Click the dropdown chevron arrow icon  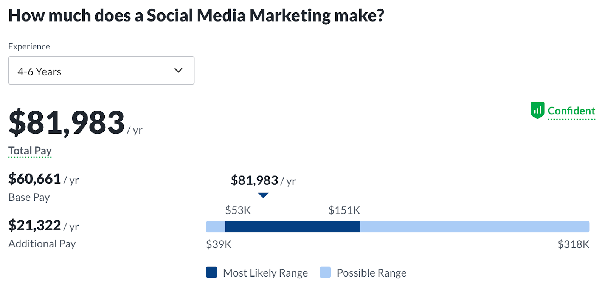[178, 71]
